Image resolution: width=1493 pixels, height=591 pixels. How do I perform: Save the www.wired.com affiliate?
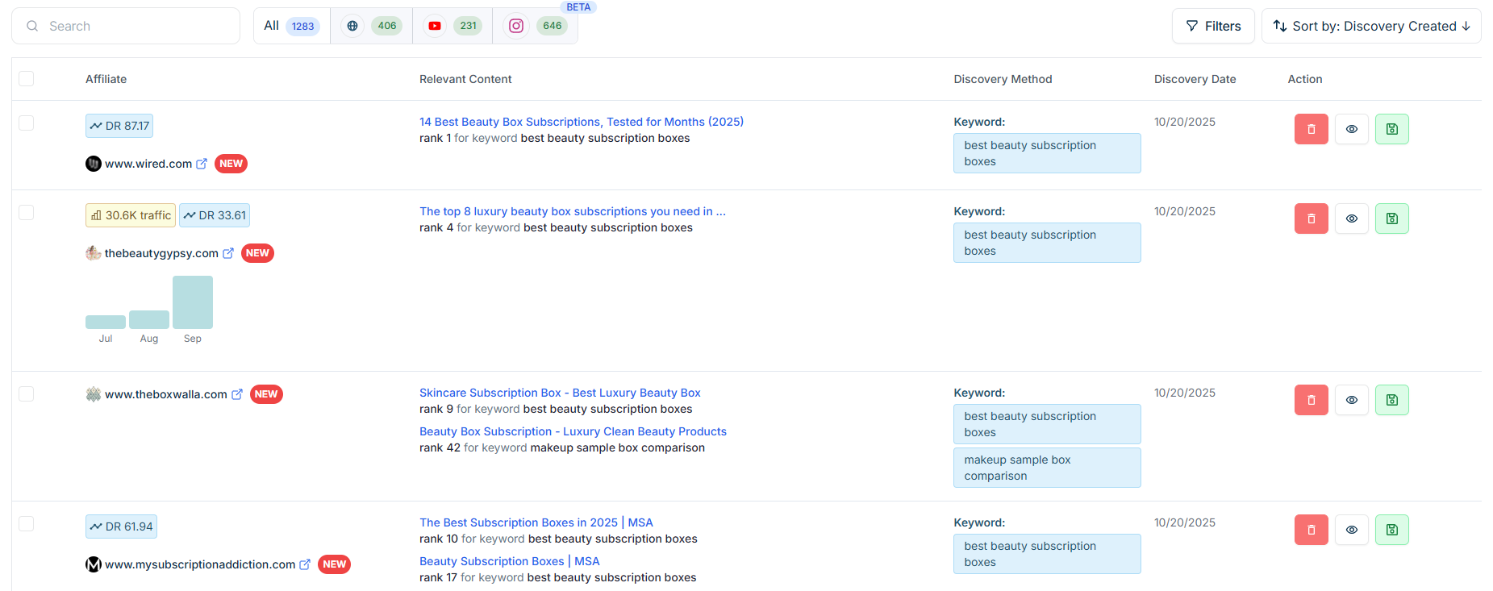(x=1391, y=129)
